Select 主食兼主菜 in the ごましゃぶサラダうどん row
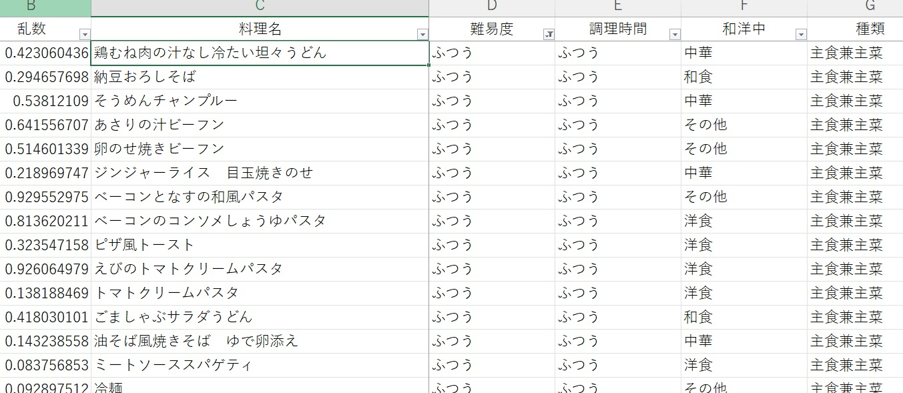Image resolution: width=903 pixels, height=393 pixels. pos(855,318)
